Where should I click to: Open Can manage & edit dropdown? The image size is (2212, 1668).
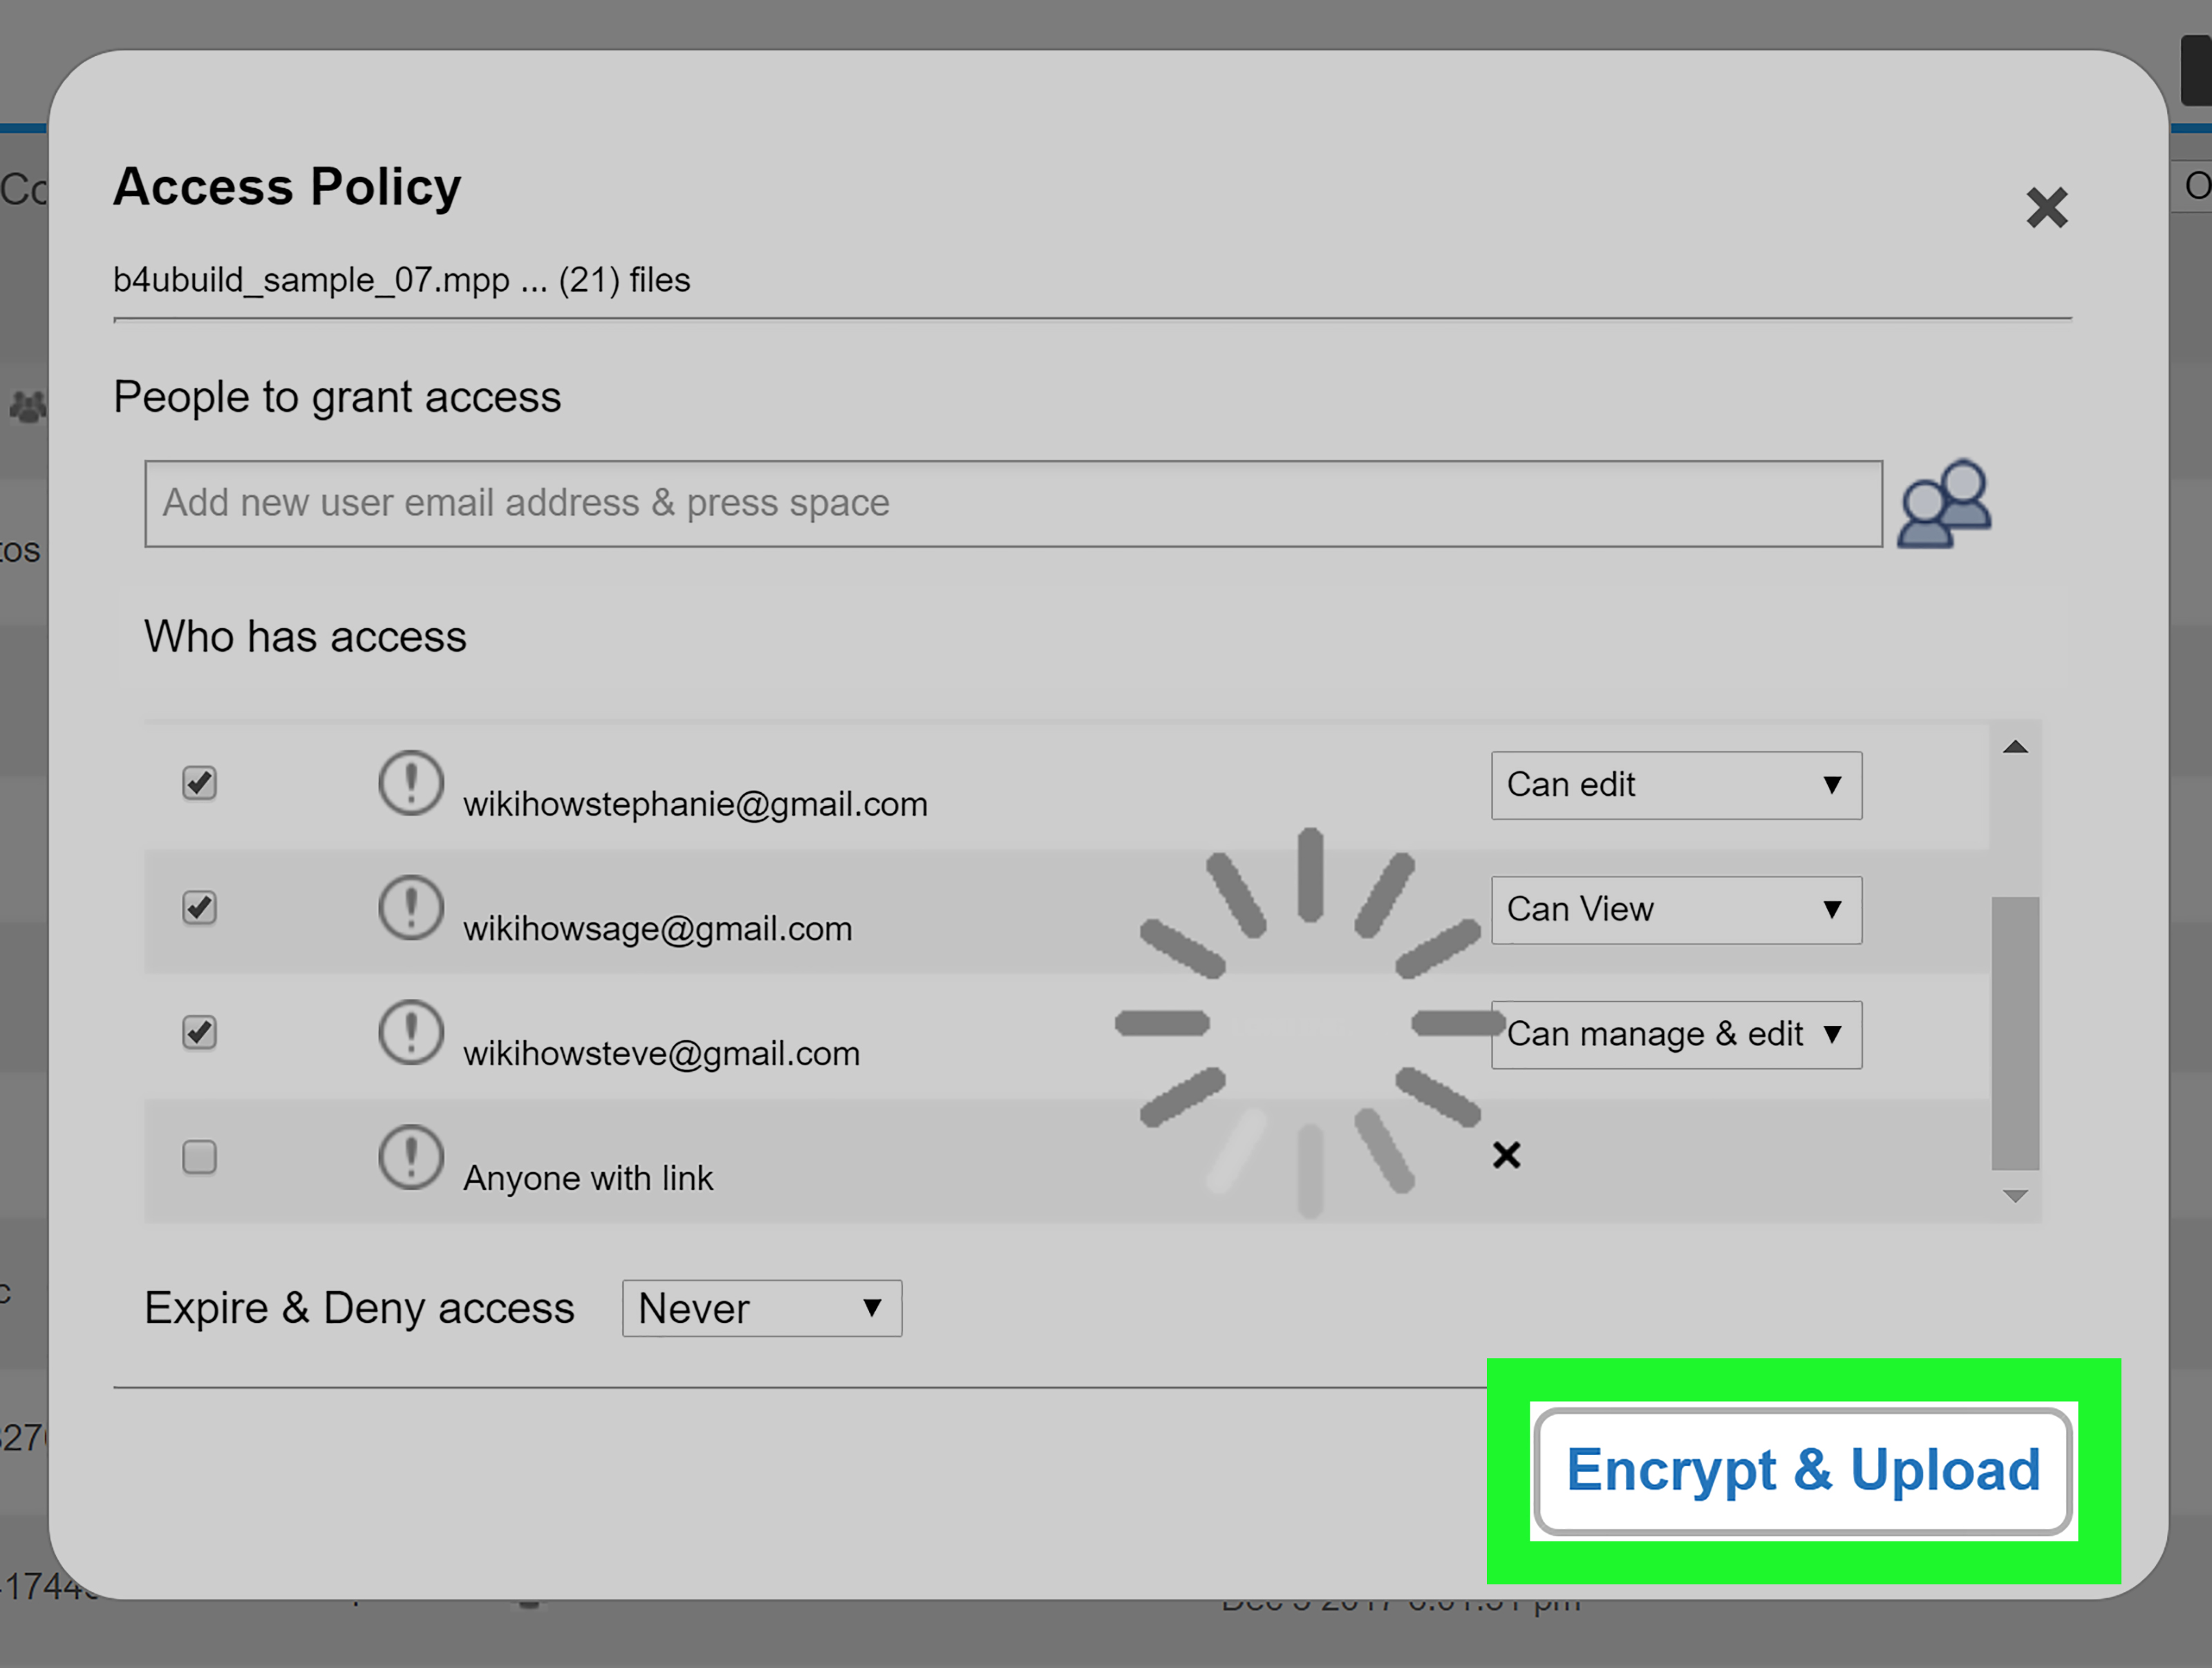click(1675, 1035)
